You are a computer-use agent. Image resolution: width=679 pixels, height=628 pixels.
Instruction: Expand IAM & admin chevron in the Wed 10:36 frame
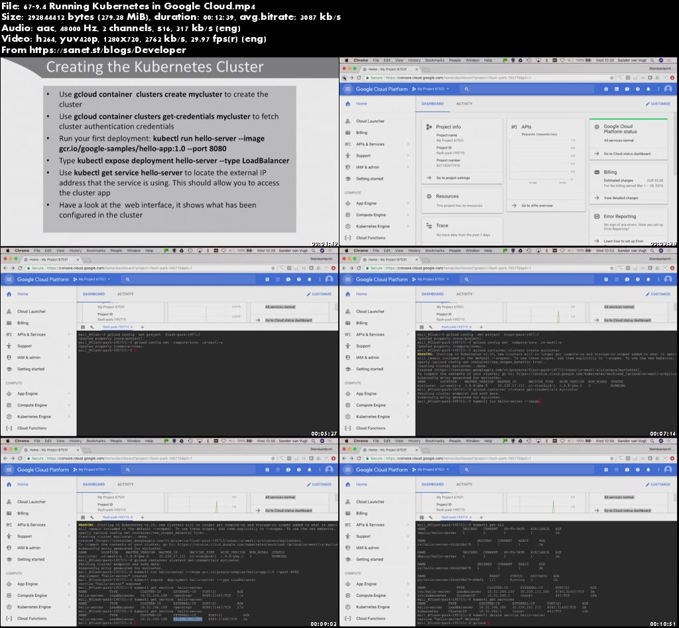pyautogui.click(x=408, y=167)
